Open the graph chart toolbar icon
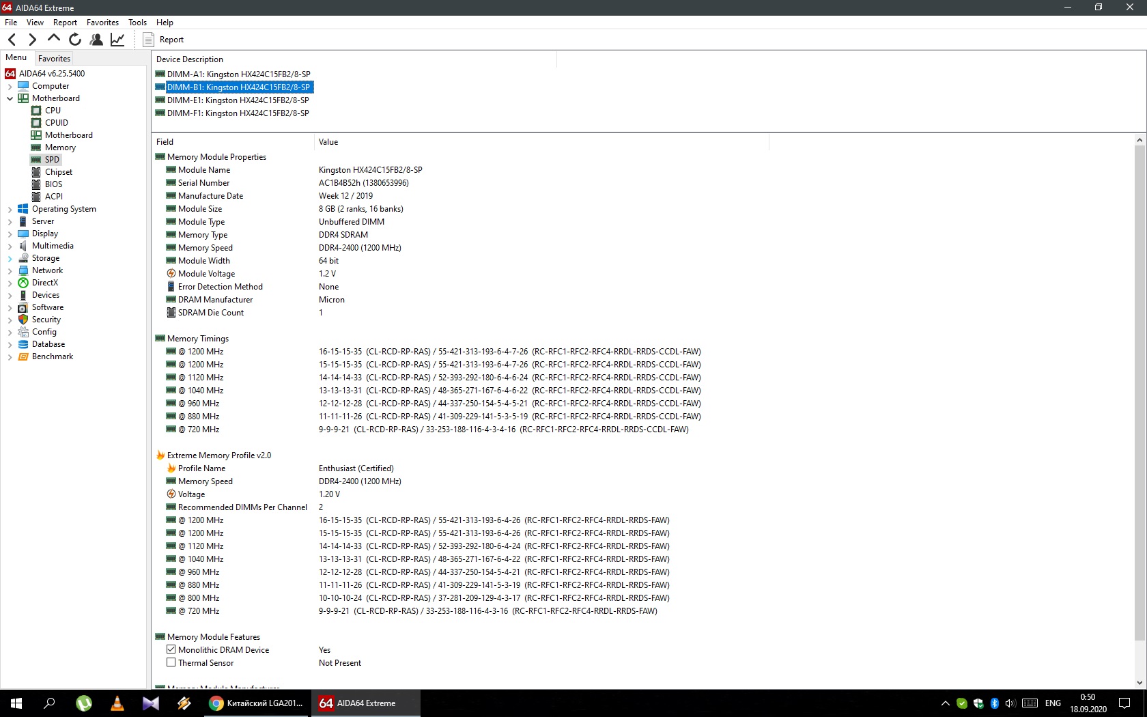 [x=117, y=40]
